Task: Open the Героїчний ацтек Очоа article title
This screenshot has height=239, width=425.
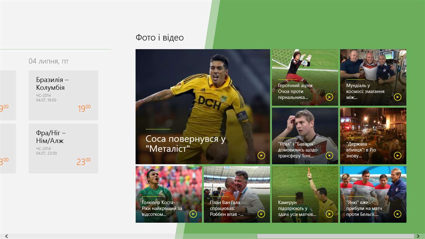Action: pos(295,91)
